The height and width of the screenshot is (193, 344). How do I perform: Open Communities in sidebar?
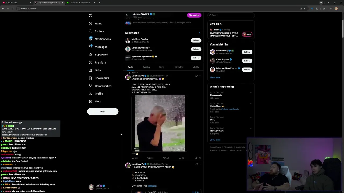click(100, 86)
